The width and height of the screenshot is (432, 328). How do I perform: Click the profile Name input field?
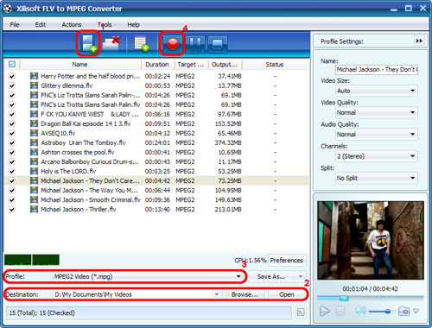[x=377, y=70]
